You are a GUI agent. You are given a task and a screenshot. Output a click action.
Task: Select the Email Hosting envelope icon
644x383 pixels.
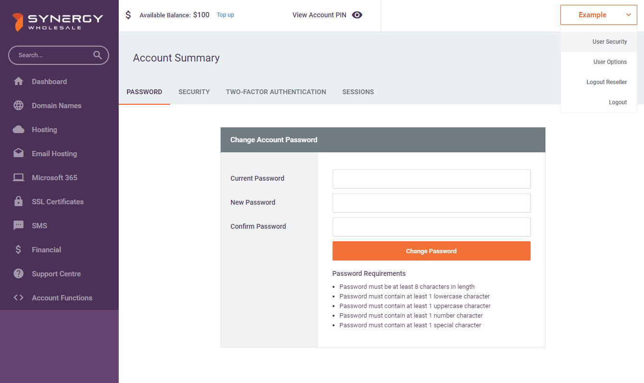18,154
